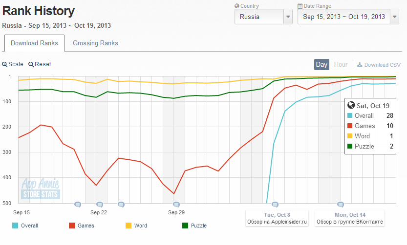Select the Russia country field
This screenshot has width=407, height=245.
click(x=259, y=17)
